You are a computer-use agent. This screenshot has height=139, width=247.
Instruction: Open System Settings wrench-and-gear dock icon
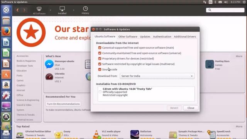6,95
